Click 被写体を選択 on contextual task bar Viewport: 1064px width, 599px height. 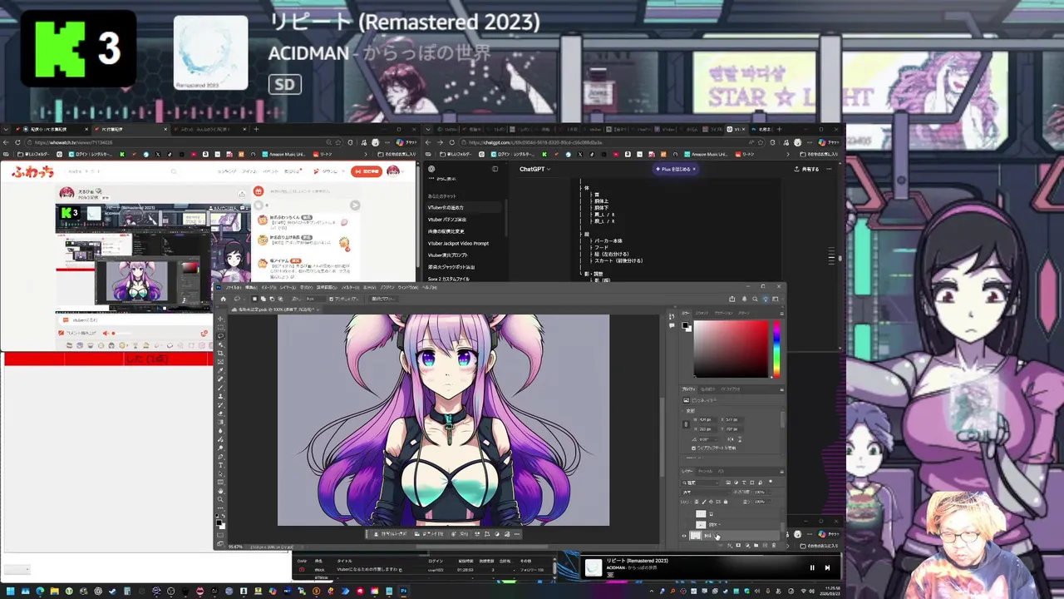391,534
